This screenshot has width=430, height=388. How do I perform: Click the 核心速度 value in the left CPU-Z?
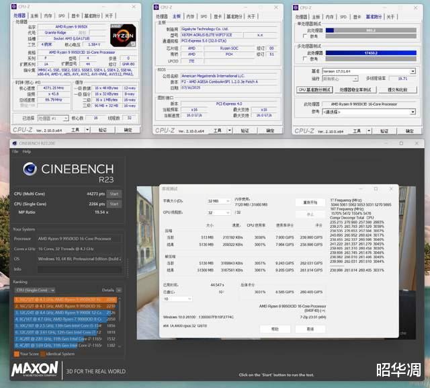coord(54,88)
